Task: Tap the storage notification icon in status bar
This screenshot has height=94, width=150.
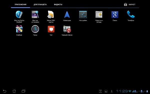Action: point(100,91)
